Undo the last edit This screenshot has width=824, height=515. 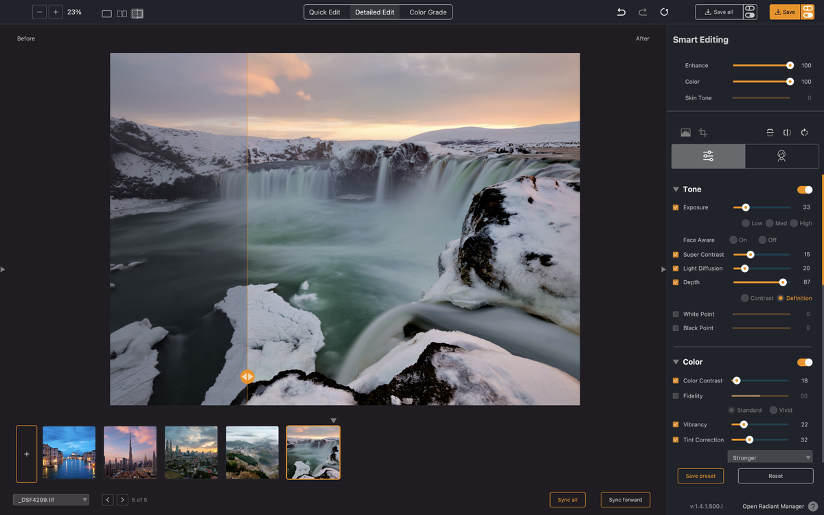pos(621,12)
